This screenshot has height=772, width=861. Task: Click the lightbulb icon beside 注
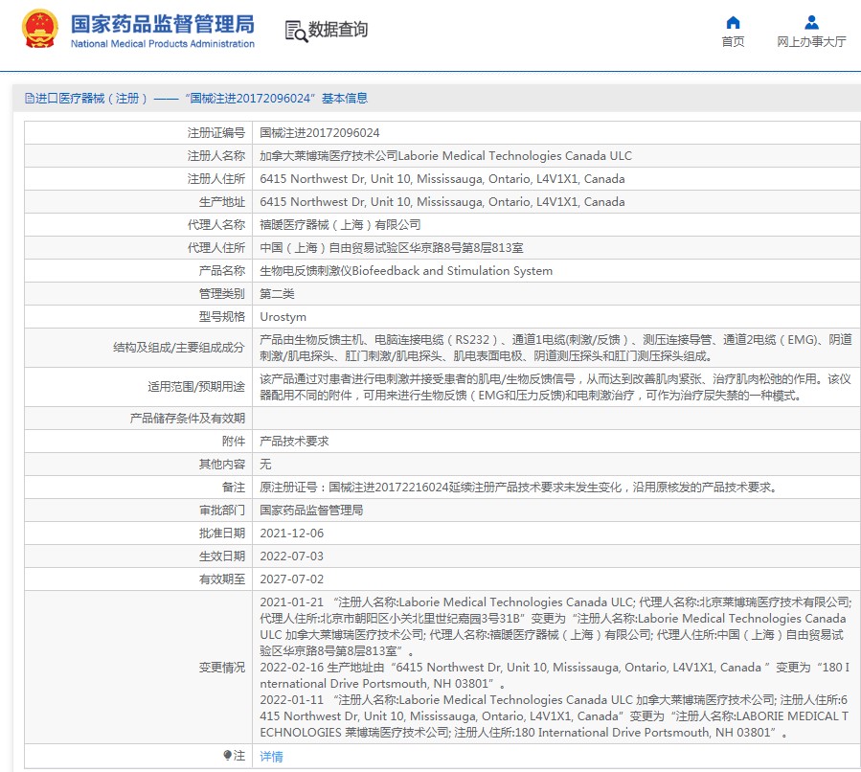[x=227, y=755]
